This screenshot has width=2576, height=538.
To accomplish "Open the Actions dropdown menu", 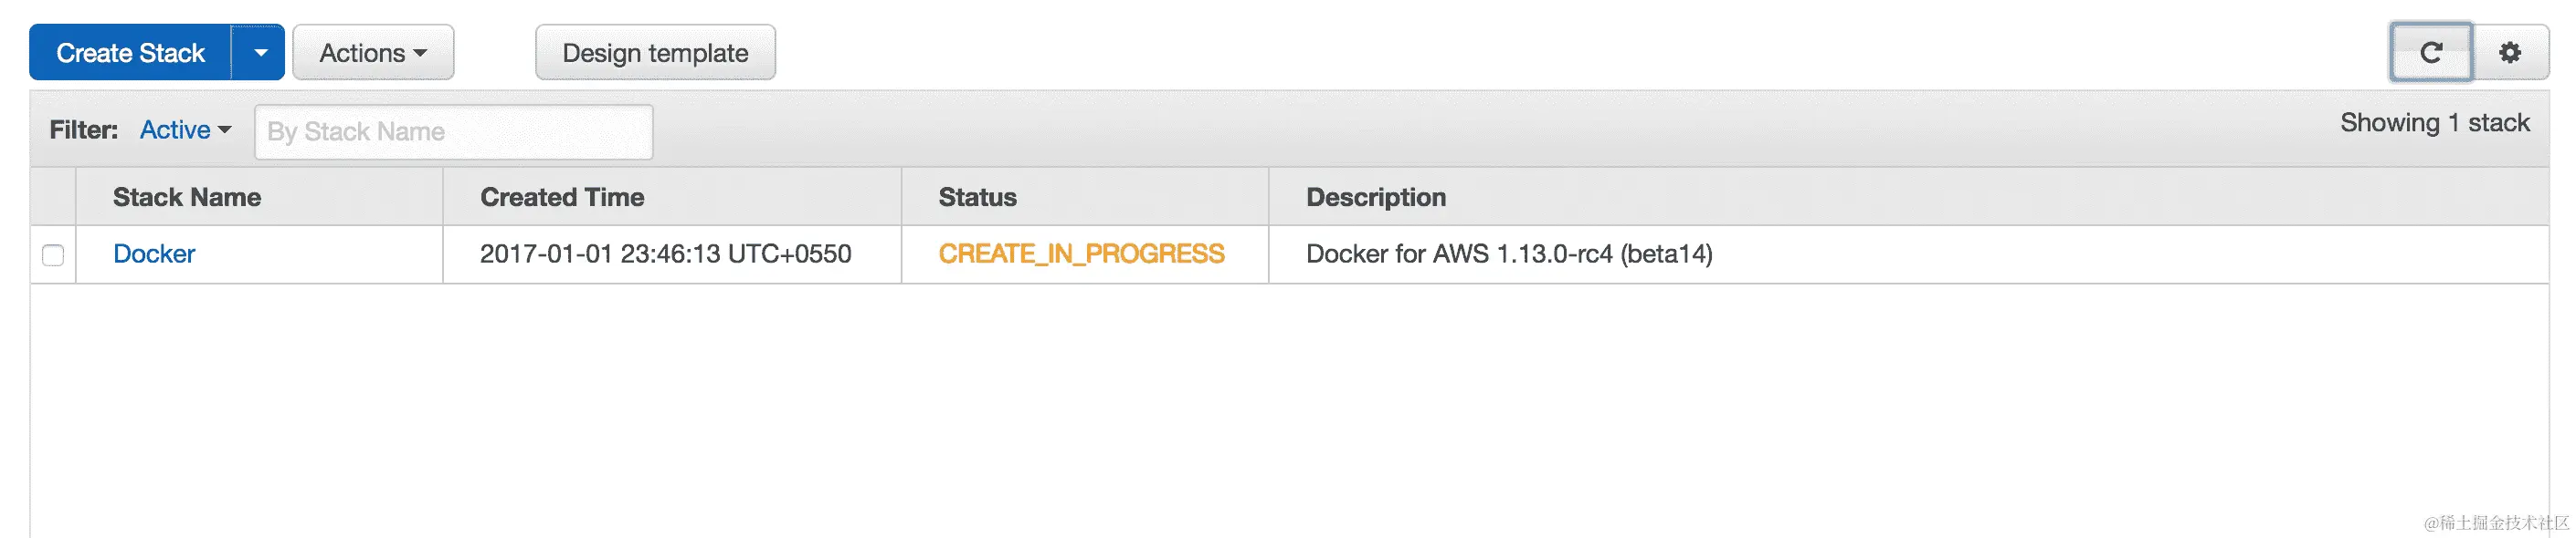I will pos(372,52).
